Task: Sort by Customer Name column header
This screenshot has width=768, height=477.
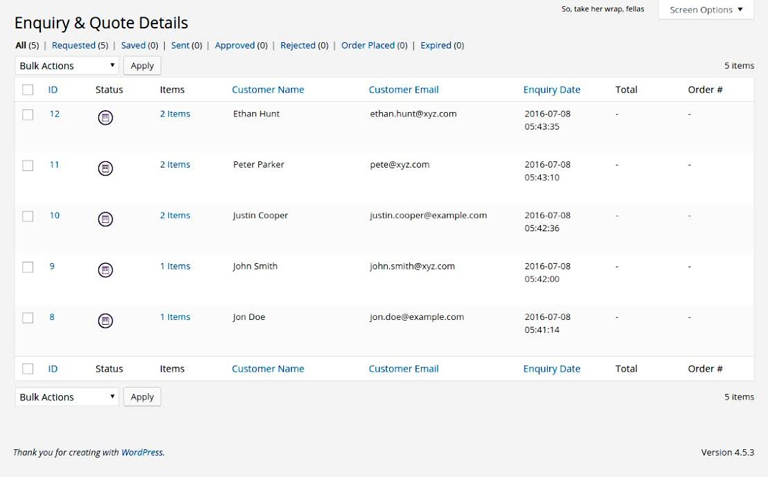Action: [268, 89]
